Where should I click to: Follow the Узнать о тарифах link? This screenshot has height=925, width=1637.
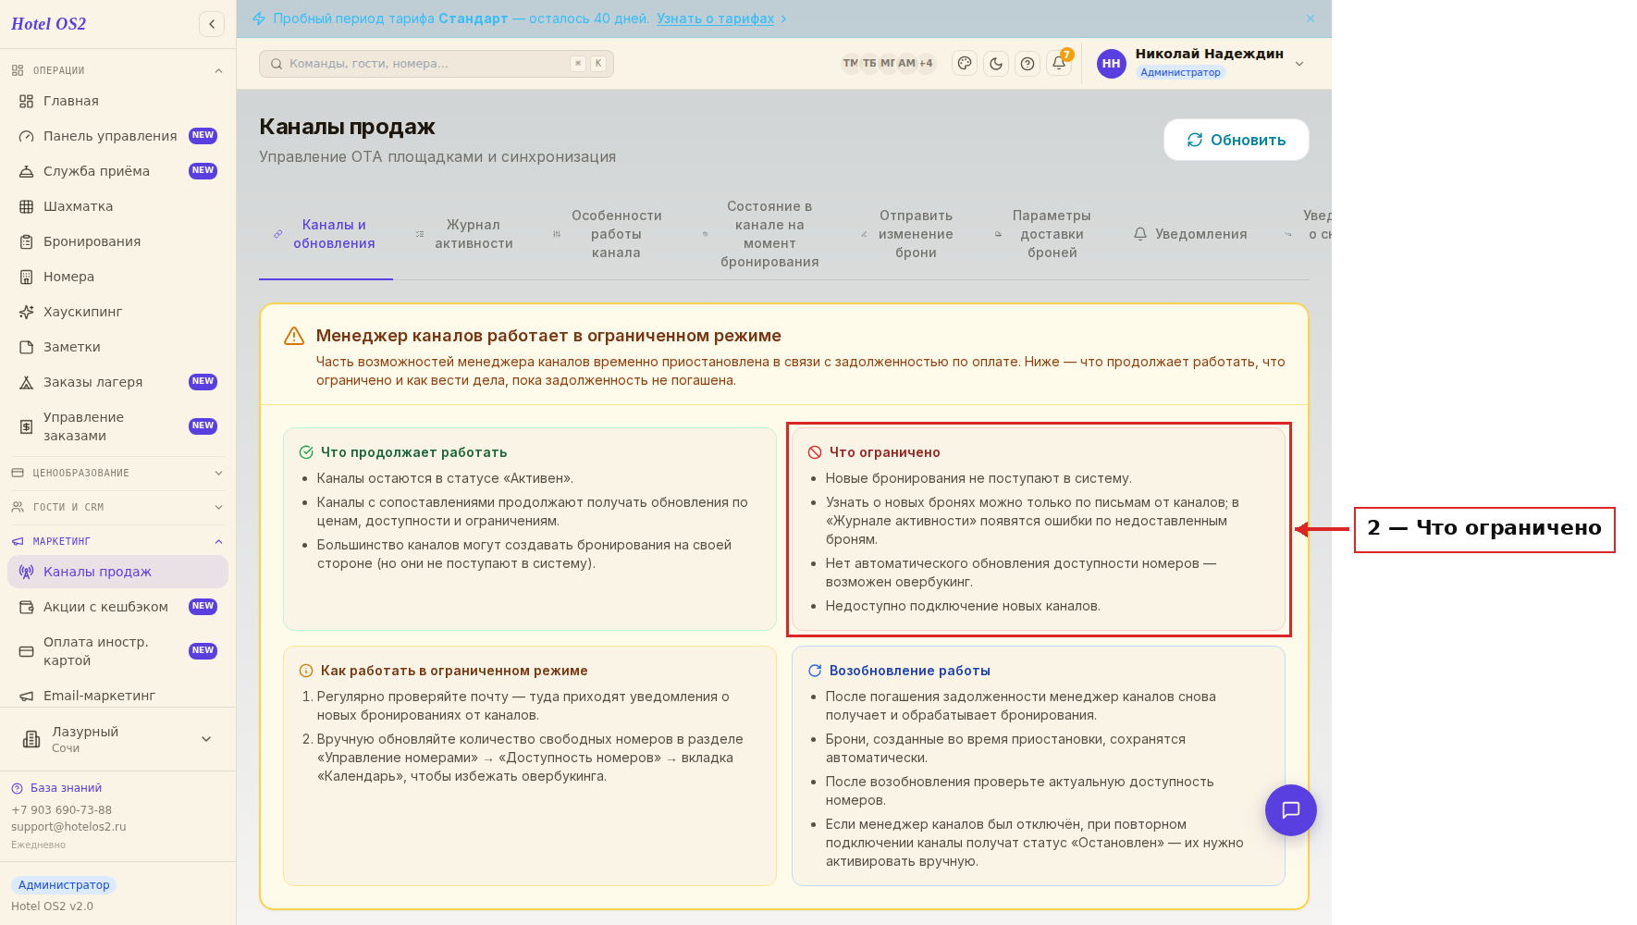715,18
